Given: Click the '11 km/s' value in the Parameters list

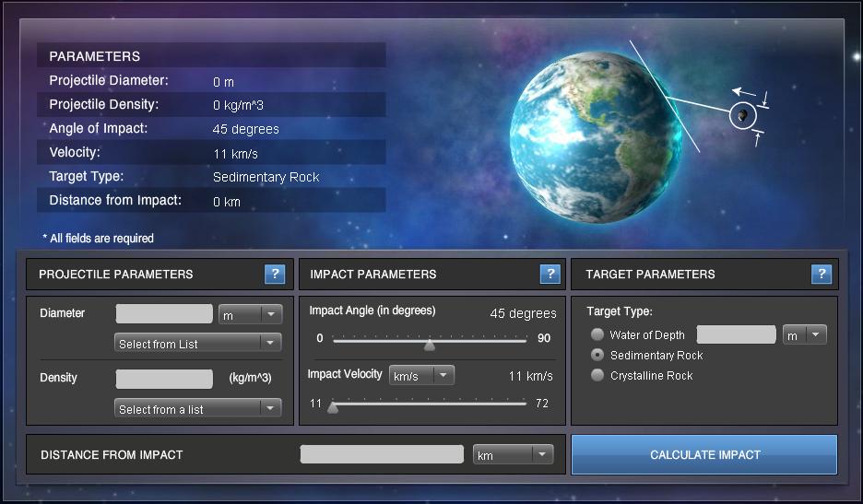Looking at the screenshot, I should (x=235, y=154).
